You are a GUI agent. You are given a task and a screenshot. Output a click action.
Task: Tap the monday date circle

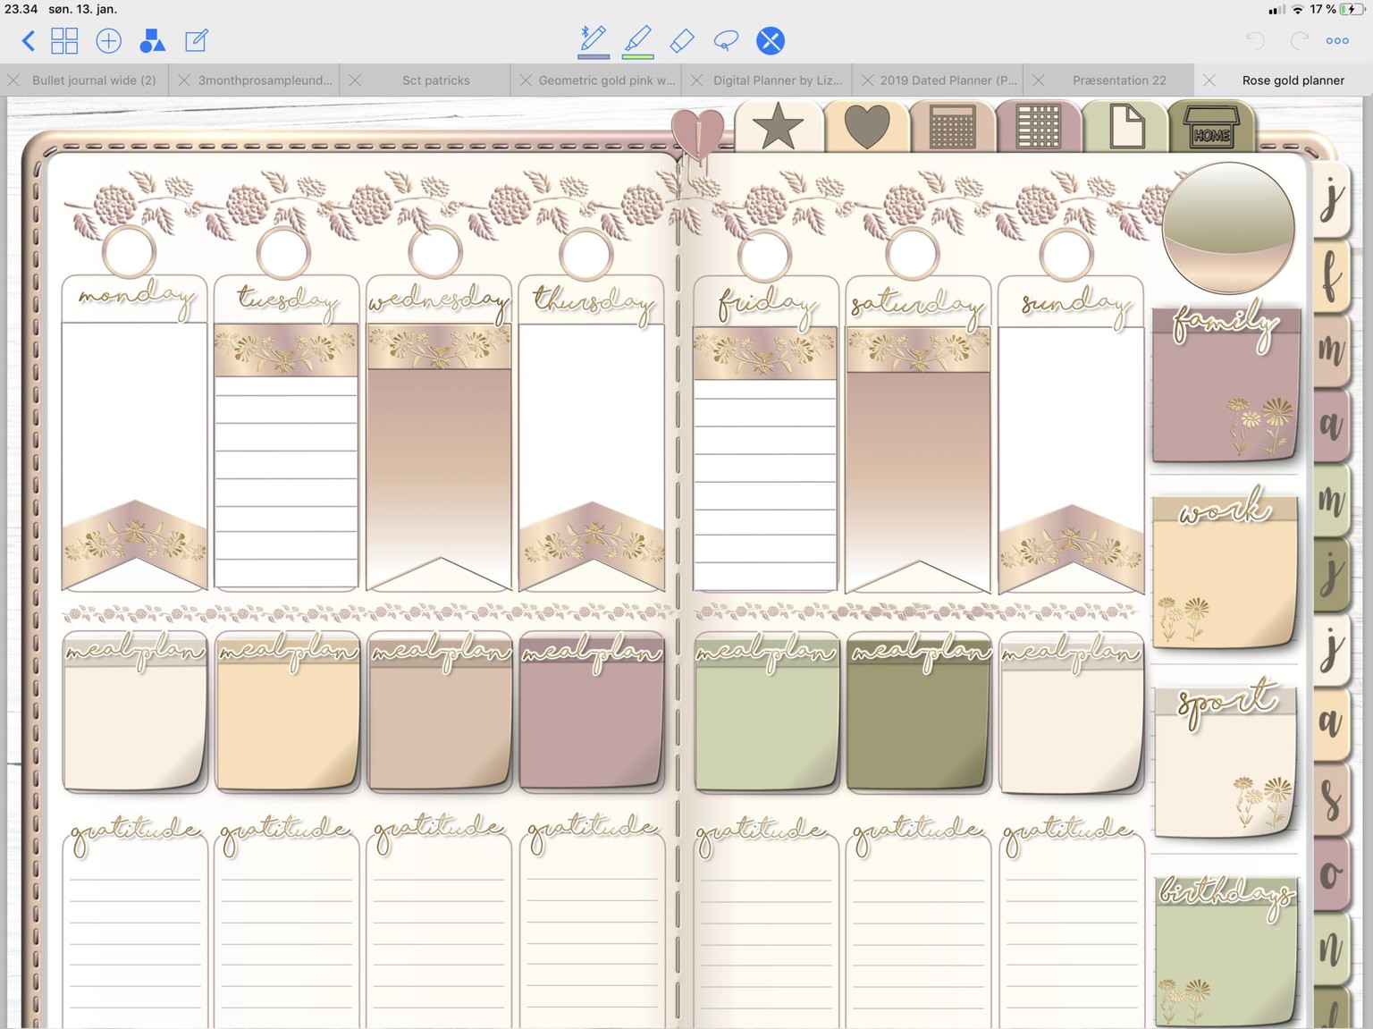[130, 251]
